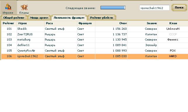Click score 1 089 841
Image resolution: width=188 pixels, height=112 pixels.
coord(120,45)
